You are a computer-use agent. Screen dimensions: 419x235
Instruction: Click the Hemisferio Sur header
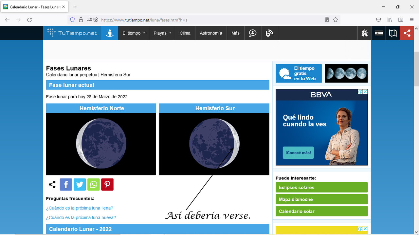(214, 108)
